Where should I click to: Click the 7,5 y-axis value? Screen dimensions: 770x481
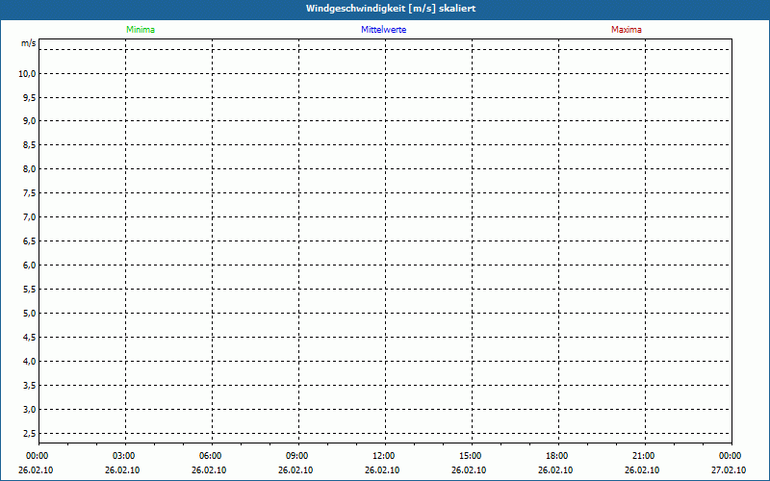[30, 193]
